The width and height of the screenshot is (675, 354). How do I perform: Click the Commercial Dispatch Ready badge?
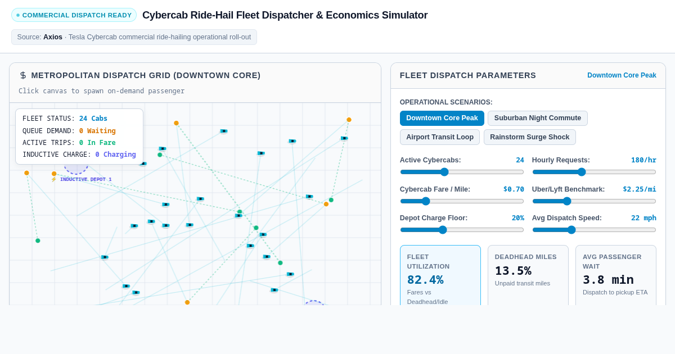74,15
